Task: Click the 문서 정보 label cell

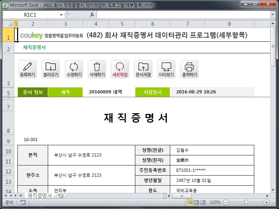Action: click(33, 92)
